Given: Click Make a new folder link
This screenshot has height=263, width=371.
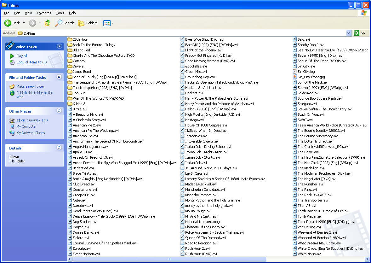Looking at the screenshot, I should pos(30,86).
